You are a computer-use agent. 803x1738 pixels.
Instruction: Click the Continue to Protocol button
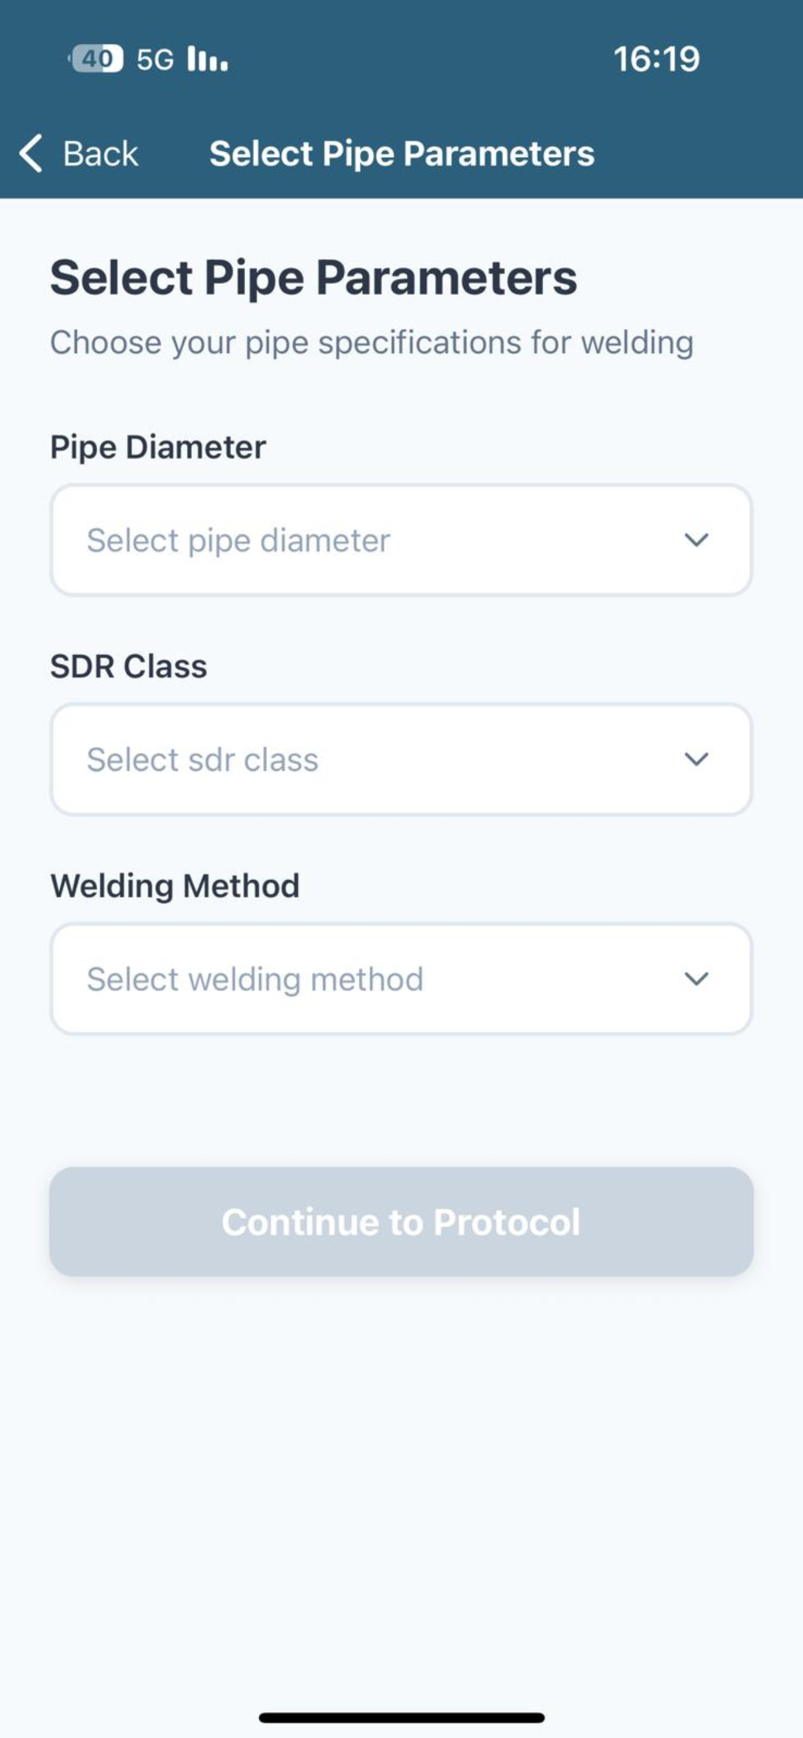401,1221
